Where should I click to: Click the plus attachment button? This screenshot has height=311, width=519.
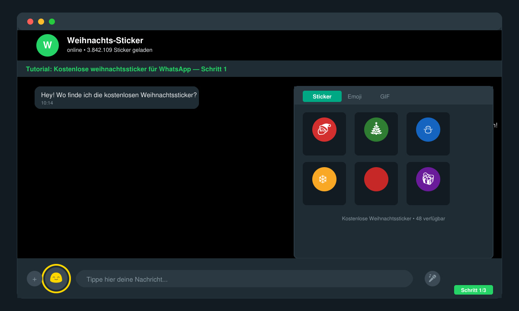click(35, 279)
